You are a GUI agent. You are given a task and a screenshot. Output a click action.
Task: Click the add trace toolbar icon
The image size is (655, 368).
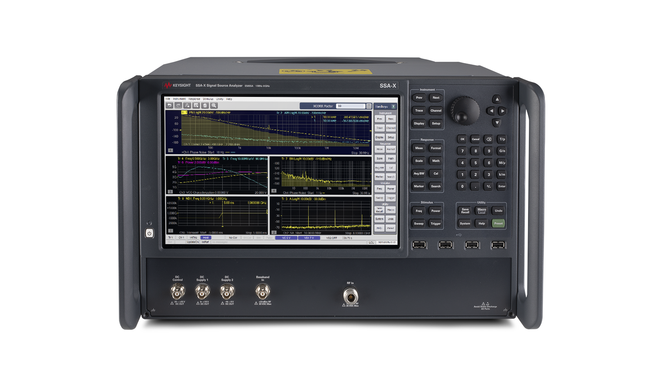(x=187, y=105)
